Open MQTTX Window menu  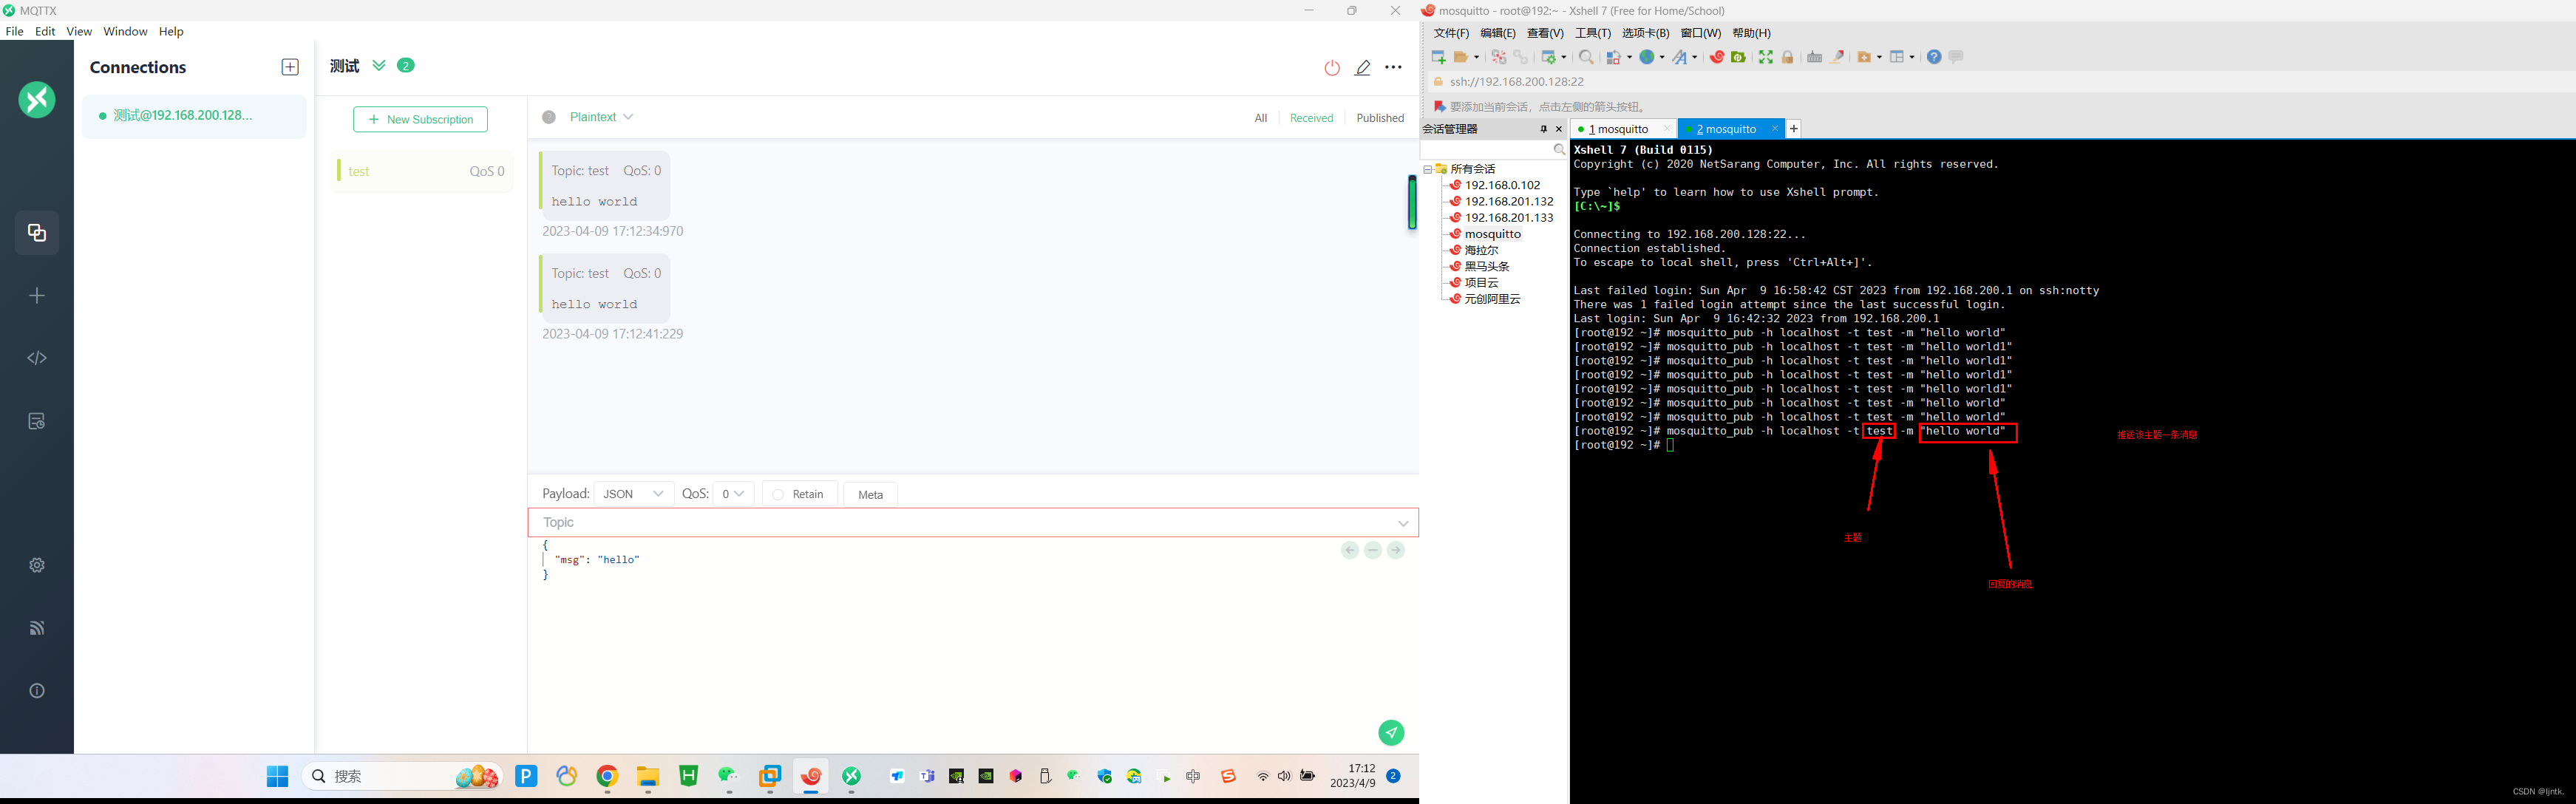tap(125, 31)
